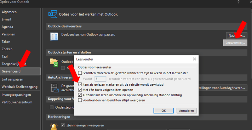Click the Outlook starten en afsluiten heading
252x130 pixels.
(69, 52)
